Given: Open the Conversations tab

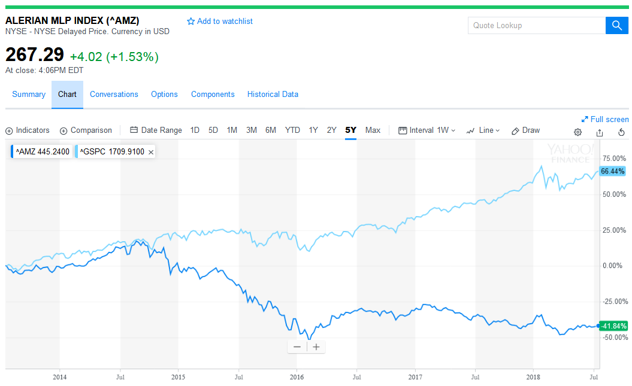Looking at the screenshot, I should 114,94.
